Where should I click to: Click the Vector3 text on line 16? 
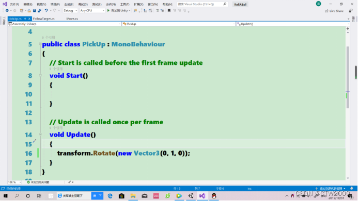pos(147,153)
